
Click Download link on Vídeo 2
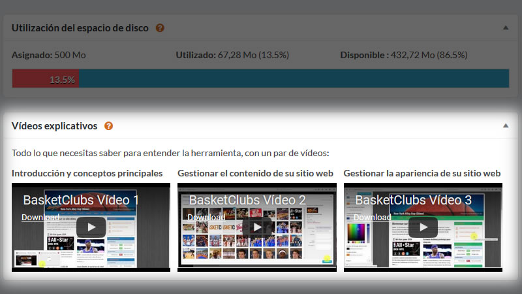point(206,218)
